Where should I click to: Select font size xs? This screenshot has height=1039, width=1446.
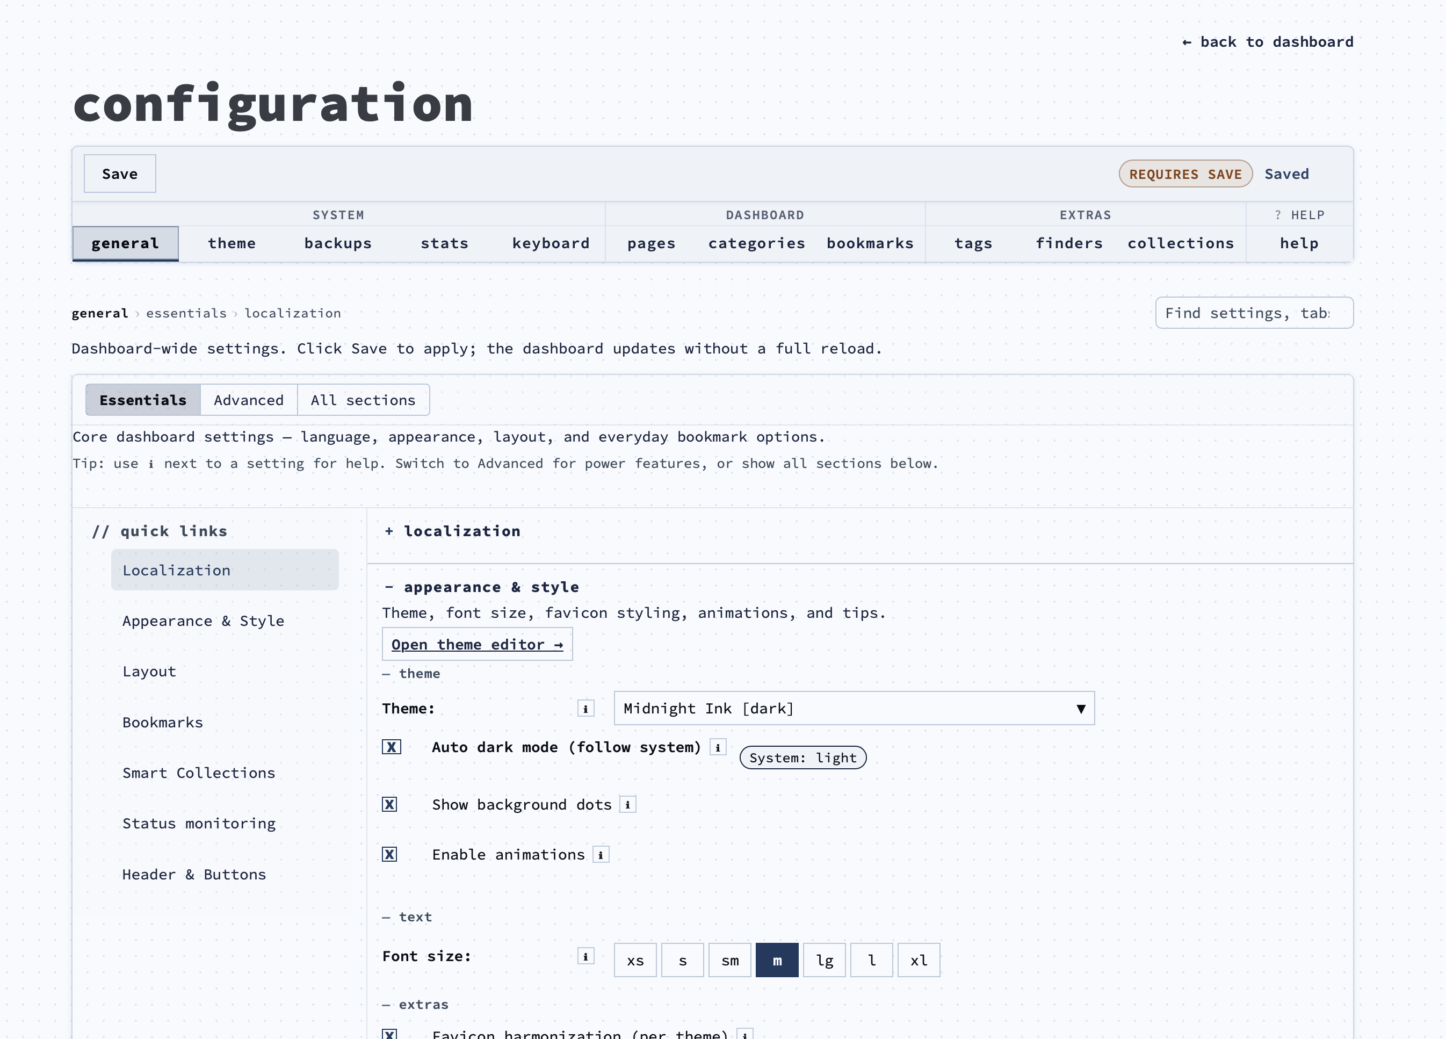635,960
